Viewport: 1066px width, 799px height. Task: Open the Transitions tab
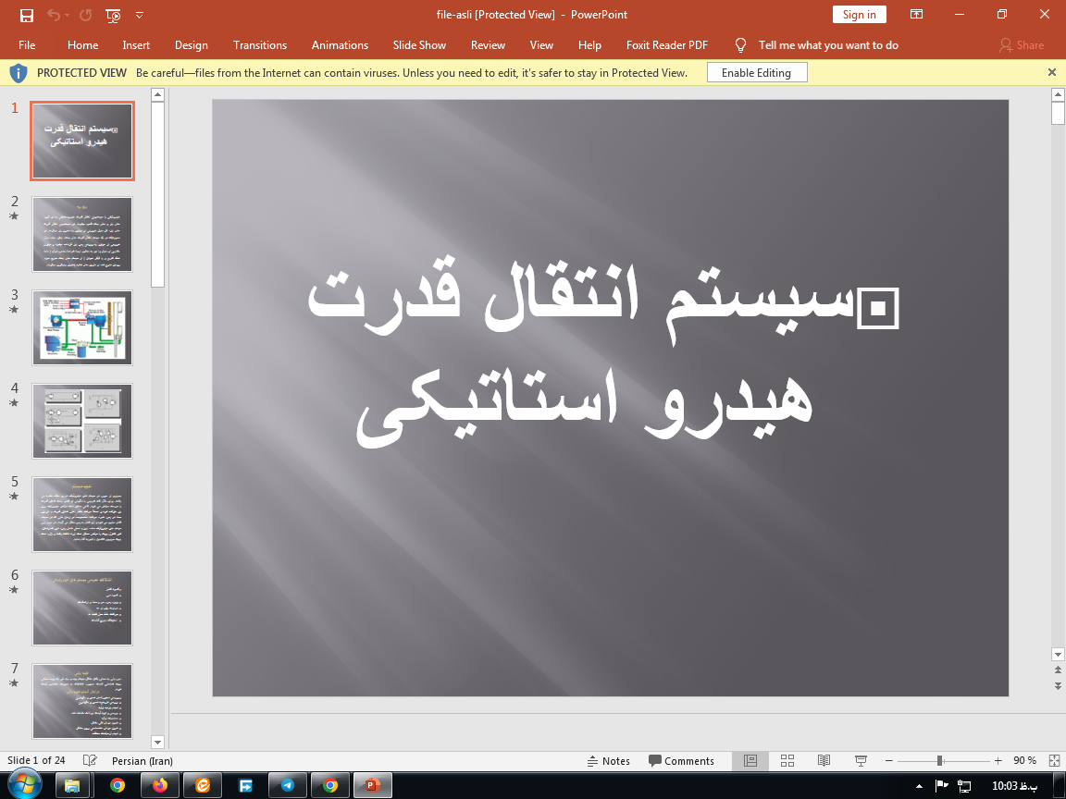260,44
